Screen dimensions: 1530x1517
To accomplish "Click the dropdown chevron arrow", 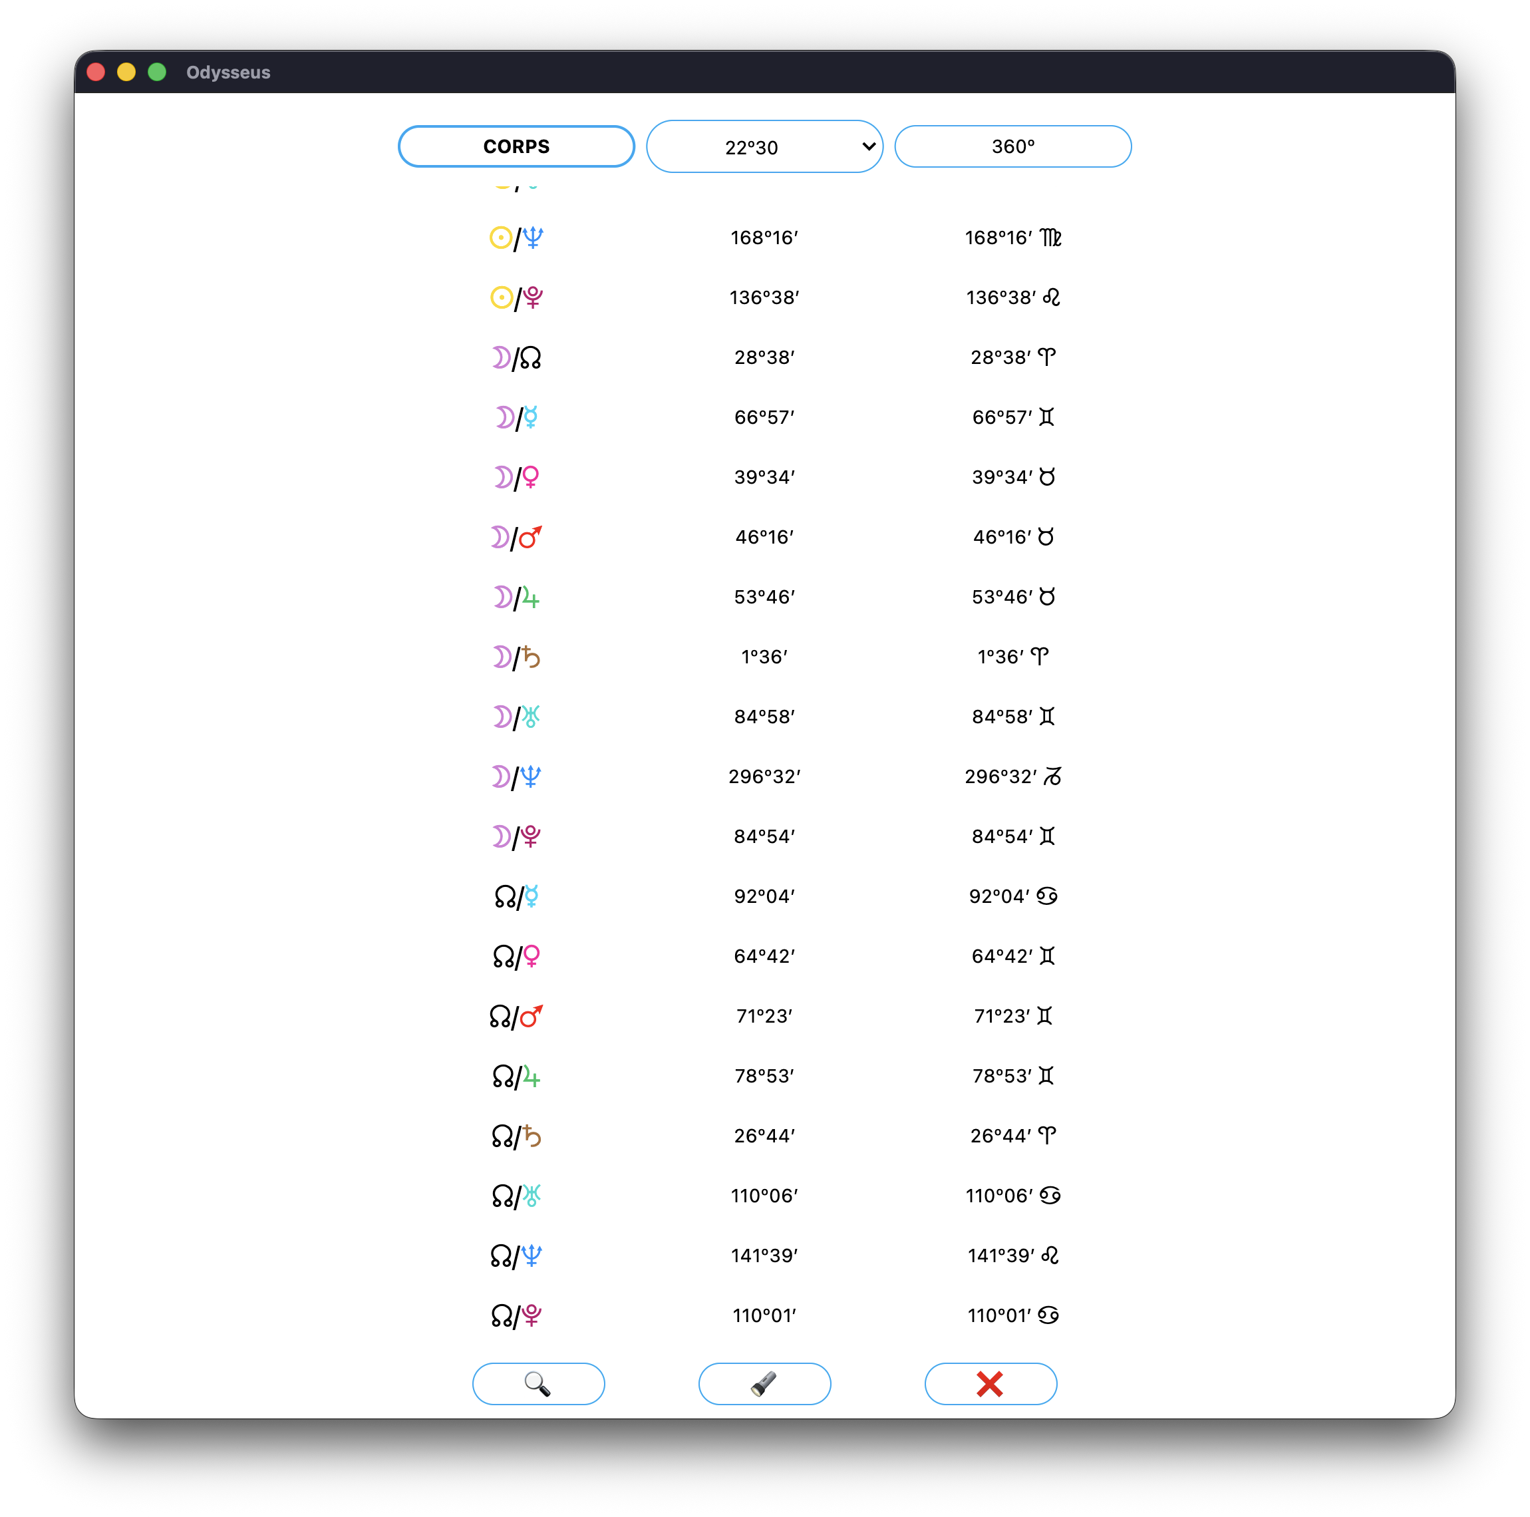I will coord(868,146).
